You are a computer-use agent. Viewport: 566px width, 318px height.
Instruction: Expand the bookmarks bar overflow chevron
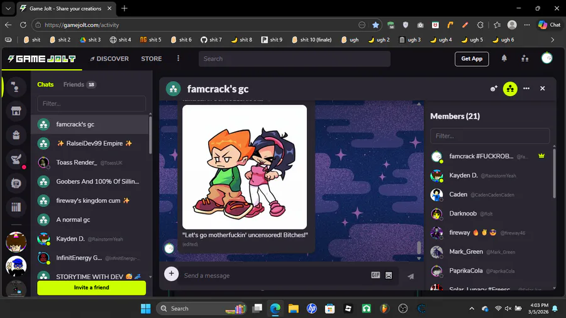point(552,40)
